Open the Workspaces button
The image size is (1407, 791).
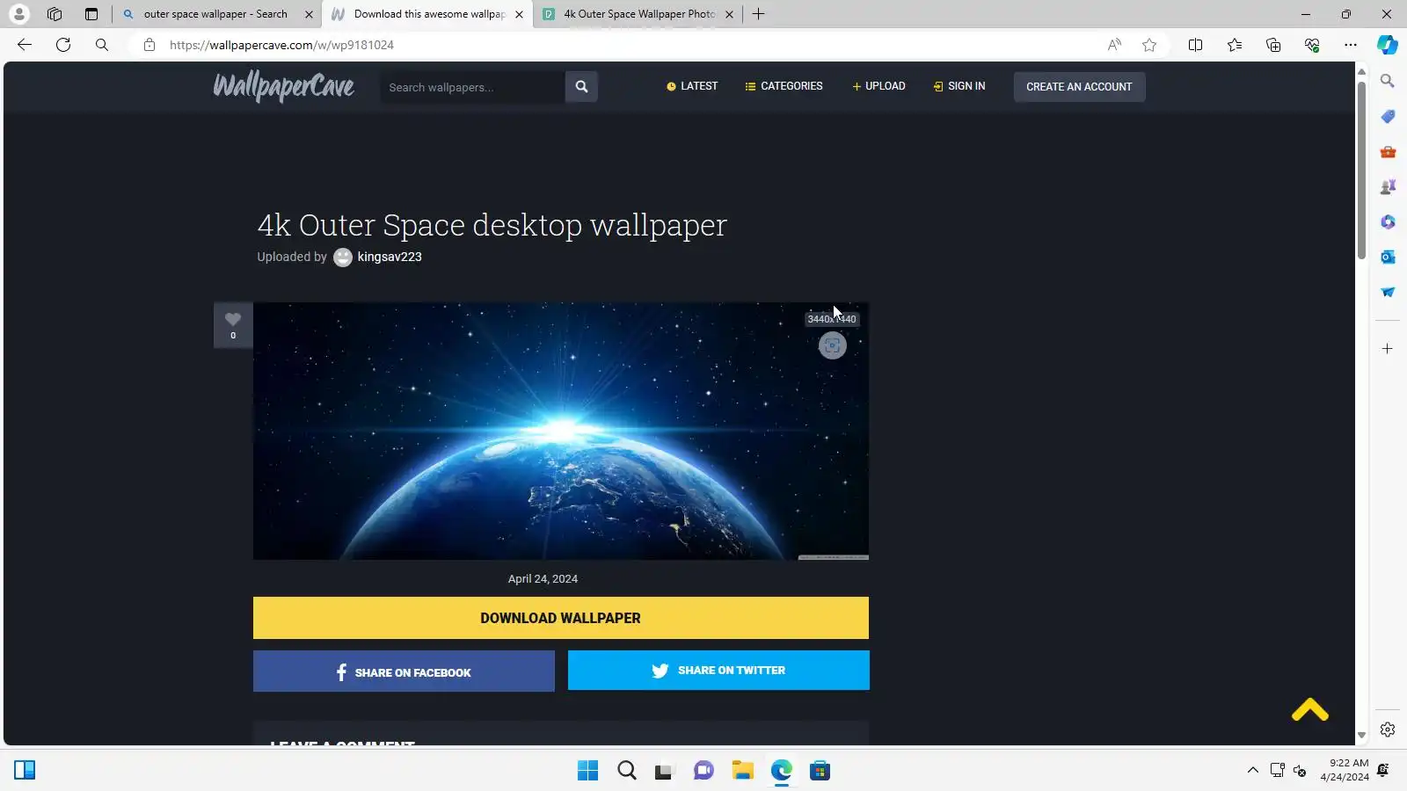click(55, 14)
